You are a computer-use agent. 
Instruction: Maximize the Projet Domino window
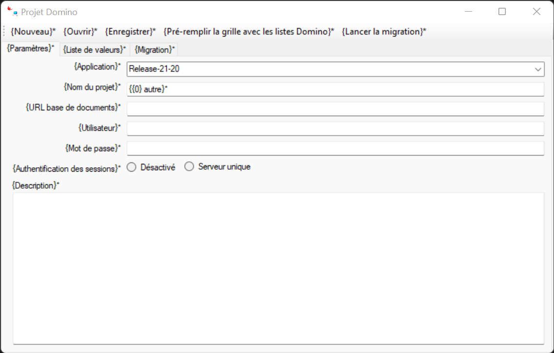[502, 12]
